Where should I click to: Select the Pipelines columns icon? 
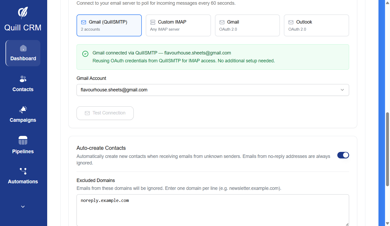click(x=23, y=140)
